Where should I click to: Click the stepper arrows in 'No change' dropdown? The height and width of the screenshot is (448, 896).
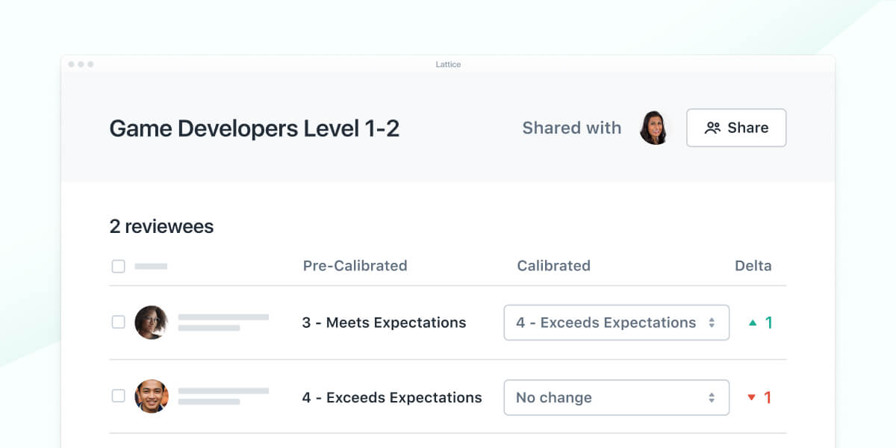(x=712, y=397)
